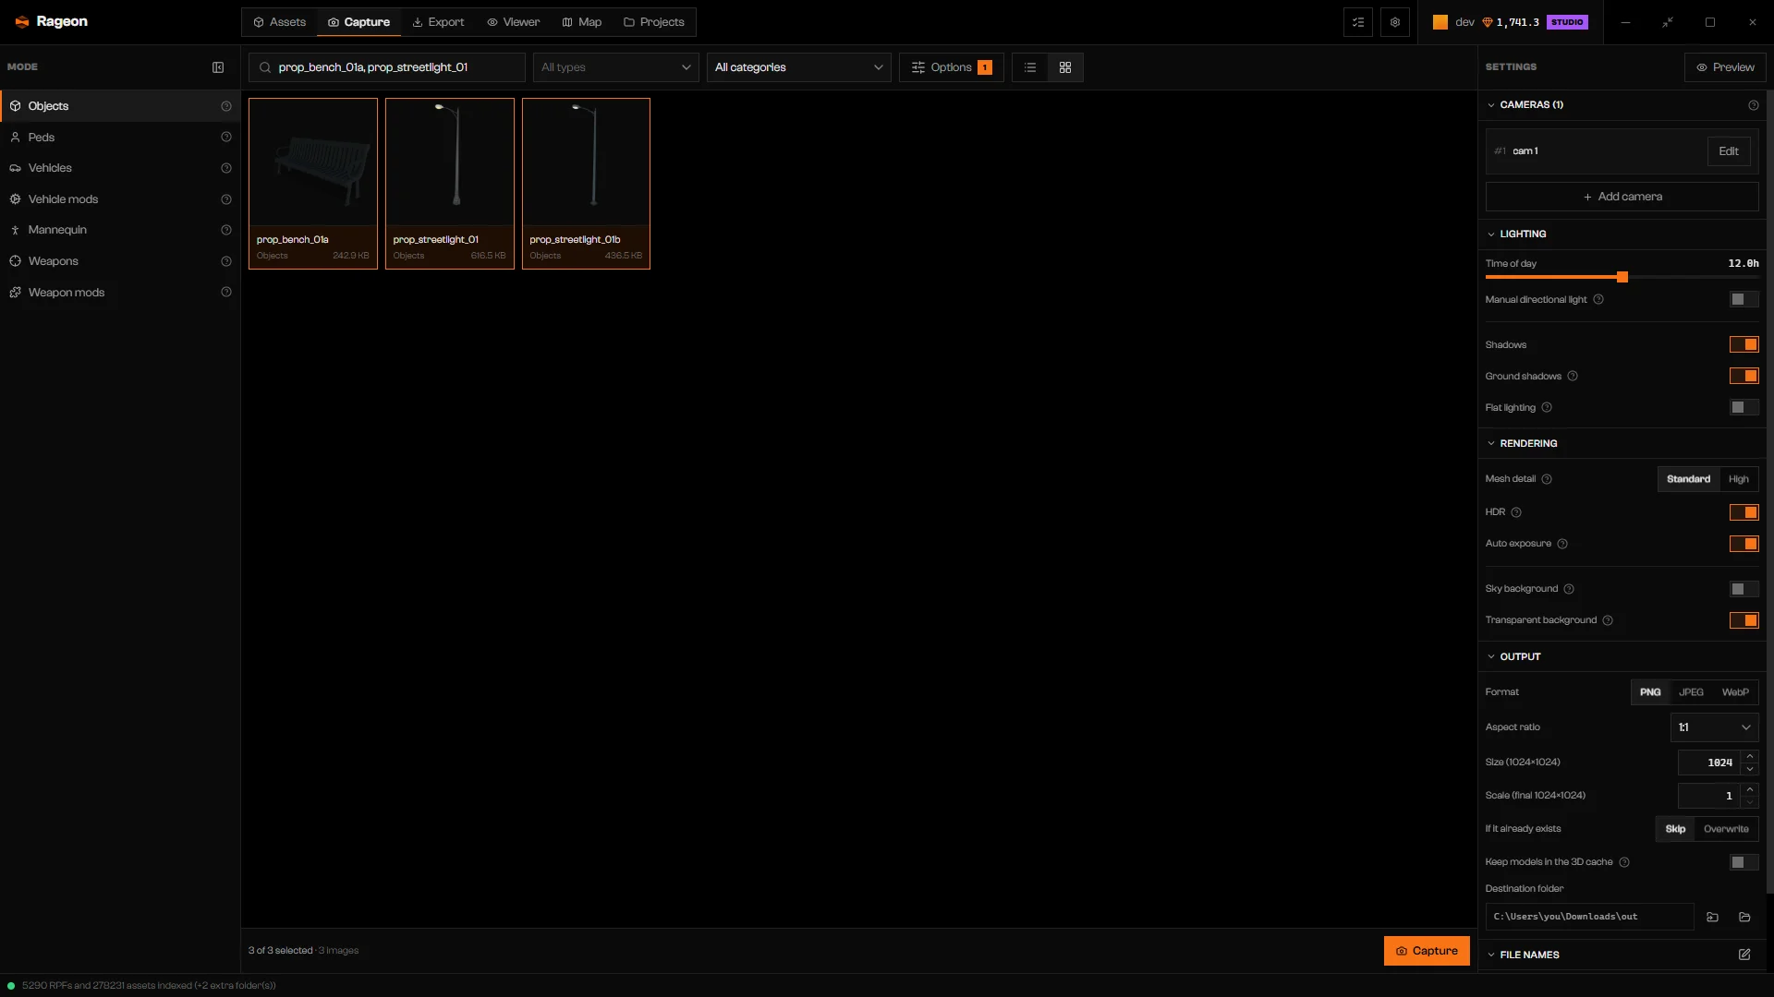
Task: Toggle Manual directional light switch
Action: [1744, 299]
